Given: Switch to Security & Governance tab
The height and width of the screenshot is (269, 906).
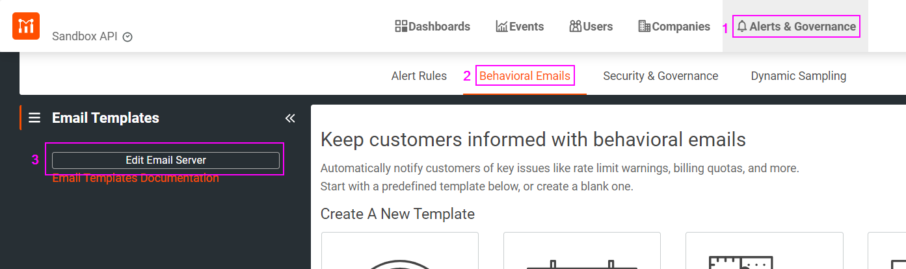Looking at the screenshot, I should click(x=661, y=76).
